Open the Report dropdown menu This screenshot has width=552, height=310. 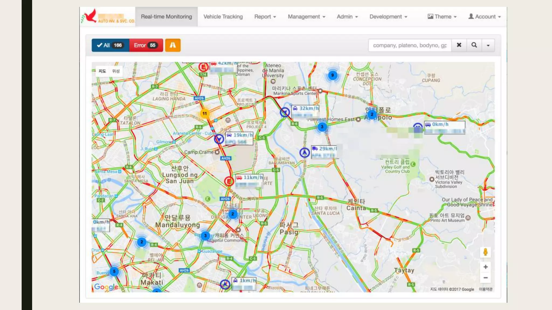pos(265,17)
